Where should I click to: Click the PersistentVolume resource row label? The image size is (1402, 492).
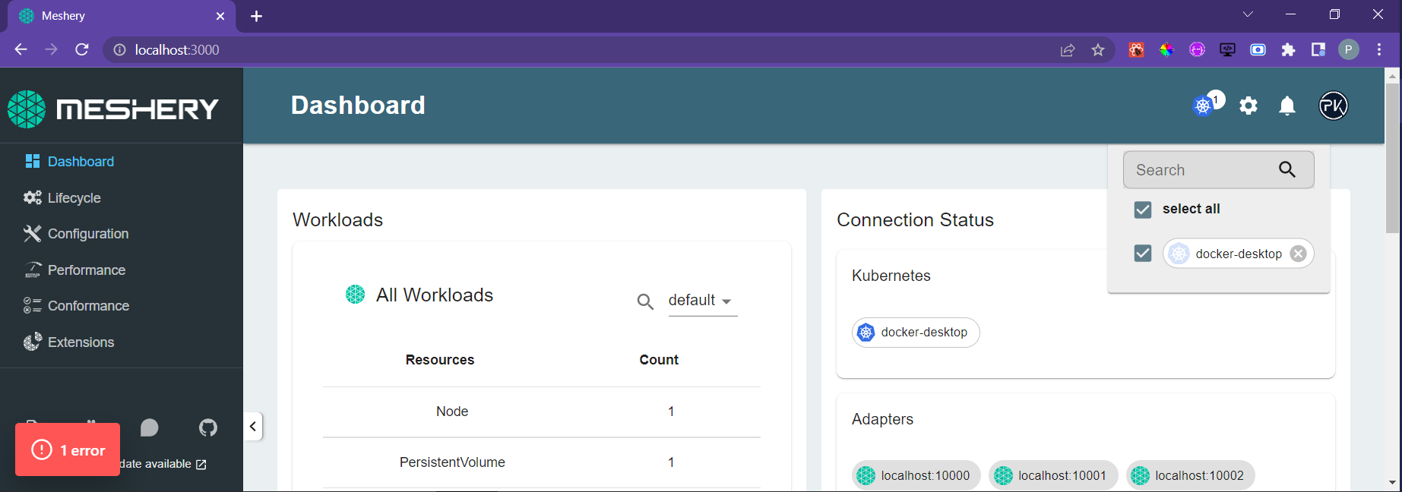tap(452, 462)
